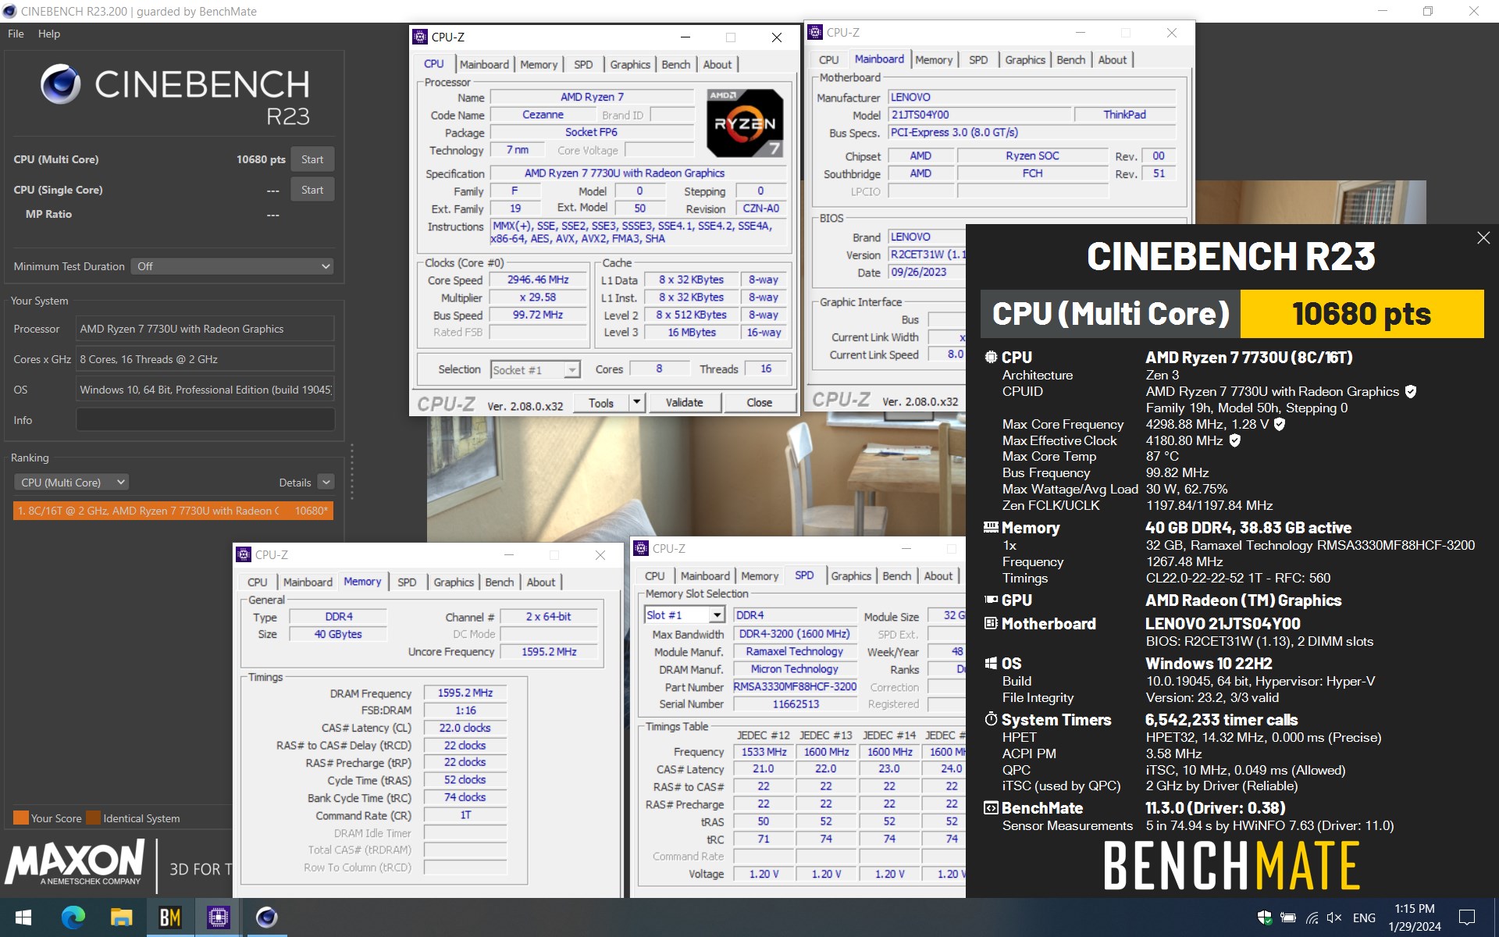Switch to Cinebench taskbar icon

click(x=266, y=917)
